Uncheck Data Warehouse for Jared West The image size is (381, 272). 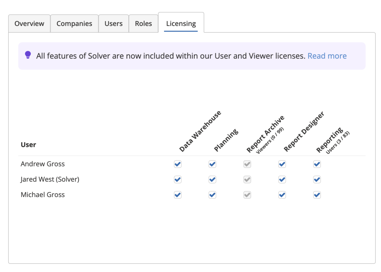click(178, 179)
